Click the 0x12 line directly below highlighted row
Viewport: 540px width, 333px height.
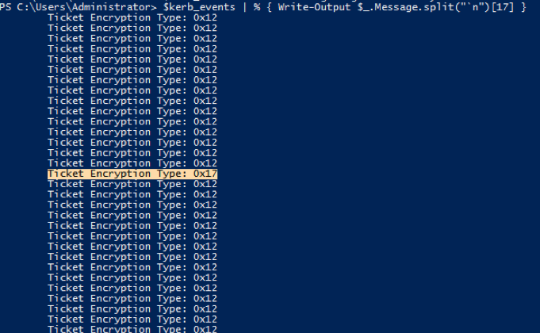click(x=132, y=184)
